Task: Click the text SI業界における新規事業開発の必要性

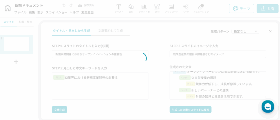Action: tap(91, 78)
